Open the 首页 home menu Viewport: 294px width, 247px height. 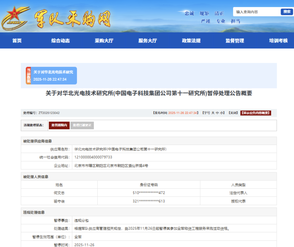coord(17,41)
